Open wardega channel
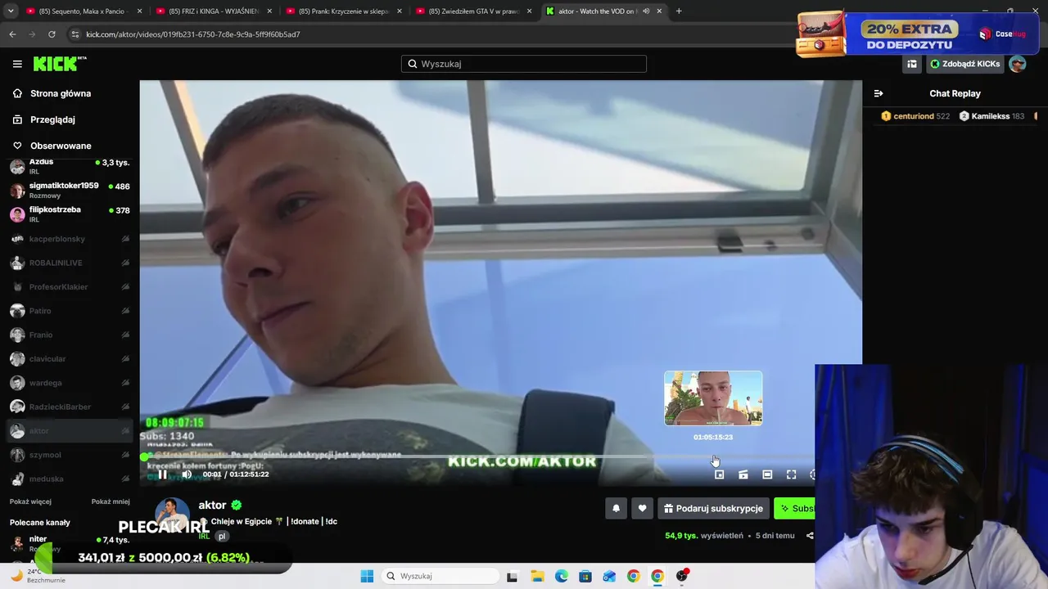Viewport: 1048px width, 589px height. pos(70,383)
